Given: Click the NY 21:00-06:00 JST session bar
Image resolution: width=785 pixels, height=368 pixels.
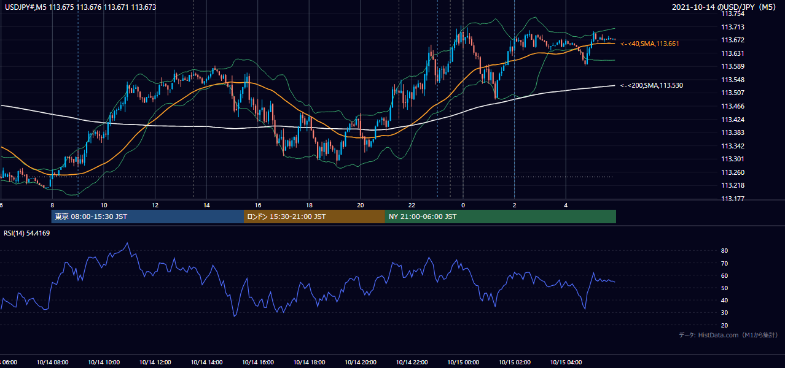Looking at the screenshot, I should [x=501, y=217].
